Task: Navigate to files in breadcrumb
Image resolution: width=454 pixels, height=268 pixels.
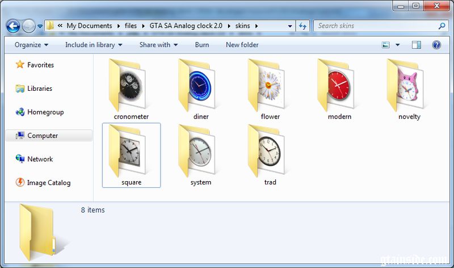Action: pyautogui.click(x=131, y=26)
